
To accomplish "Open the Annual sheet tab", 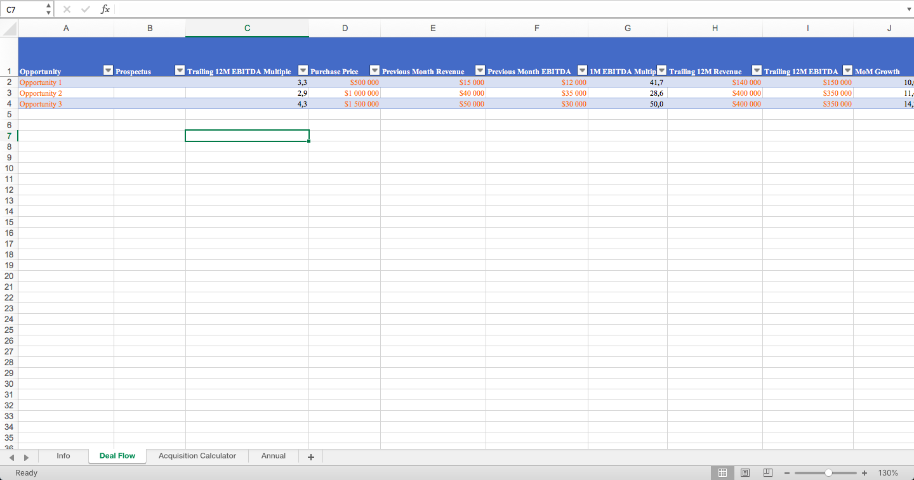I will coord(274,456).
